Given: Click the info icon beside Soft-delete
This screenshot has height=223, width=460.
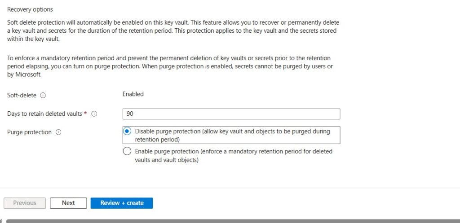Looking at the screenshot, I should tap(43, 95).
